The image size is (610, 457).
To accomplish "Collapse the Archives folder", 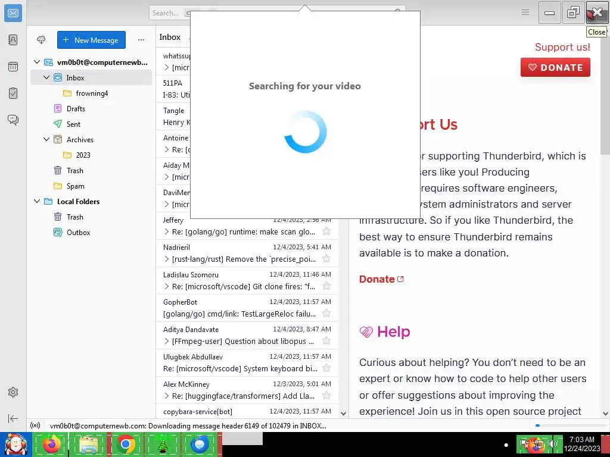I will (46, 139).
